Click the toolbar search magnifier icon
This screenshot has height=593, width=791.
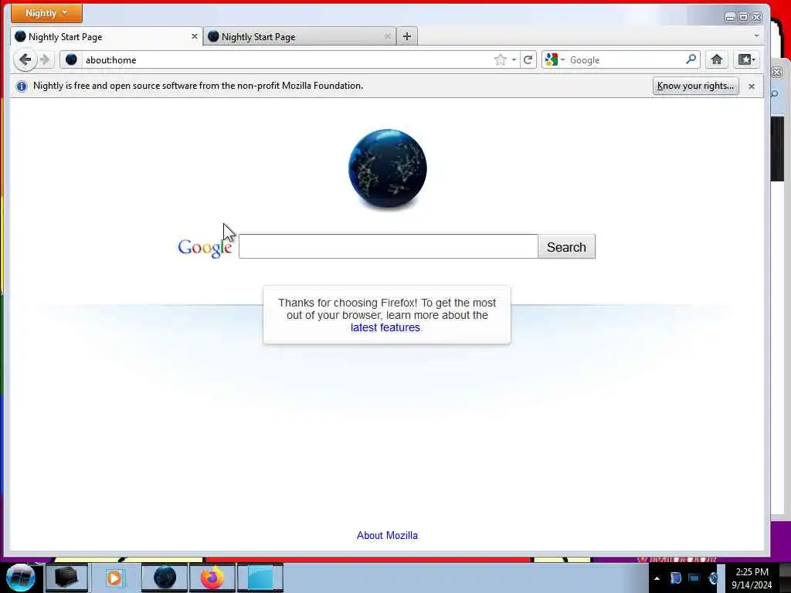(691, 59)
